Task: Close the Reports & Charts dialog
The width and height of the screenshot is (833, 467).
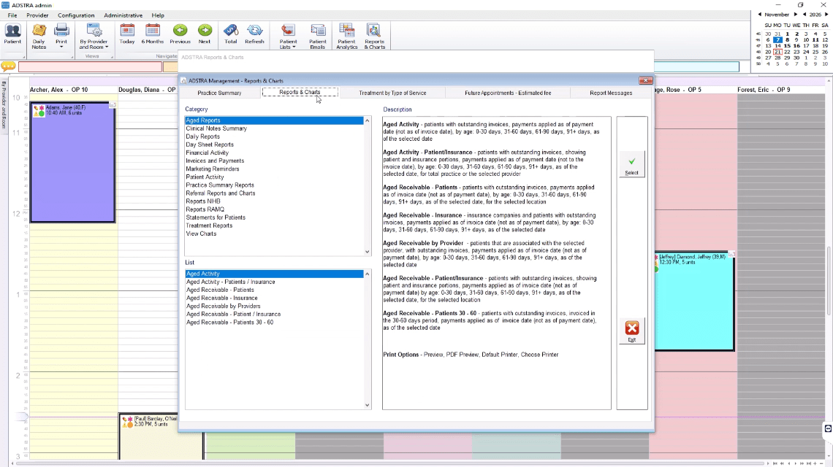Action: [x=645, y=81]
